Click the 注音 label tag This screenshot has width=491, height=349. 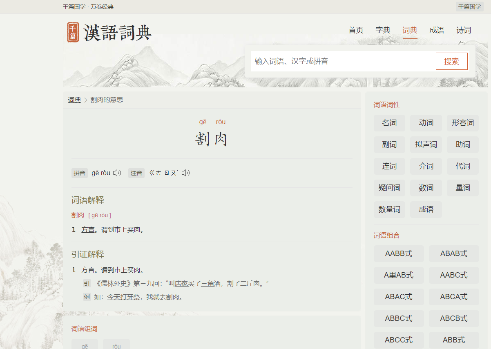(136, 173)
